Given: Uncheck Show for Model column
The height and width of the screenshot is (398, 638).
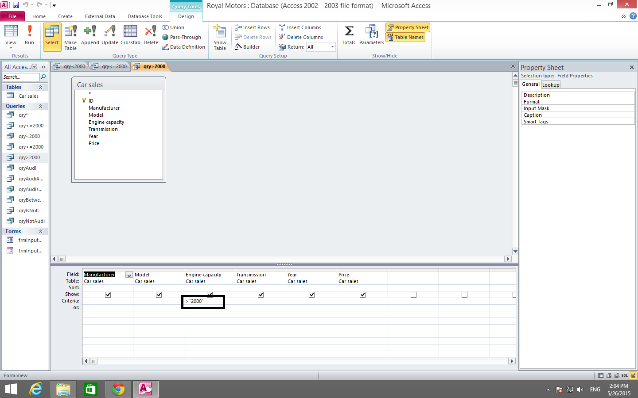Looking at the screenshot, I should pos(159,295).
